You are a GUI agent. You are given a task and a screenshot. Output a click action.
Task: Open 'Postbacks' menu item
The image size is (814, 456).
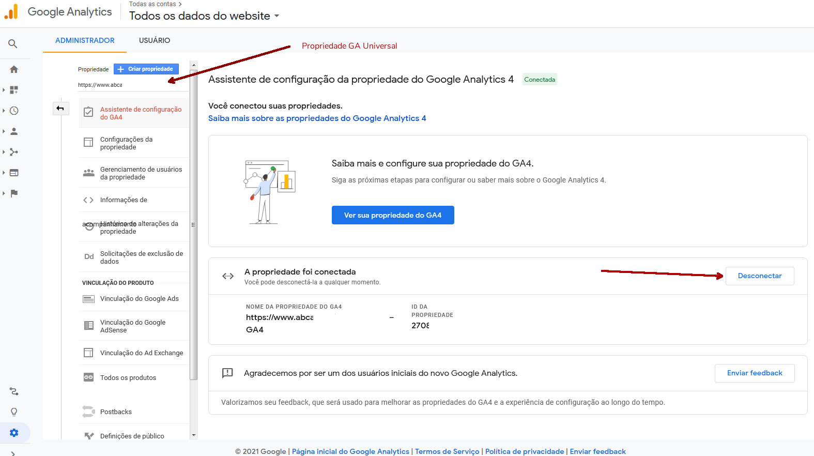click(x=134, y=412)
